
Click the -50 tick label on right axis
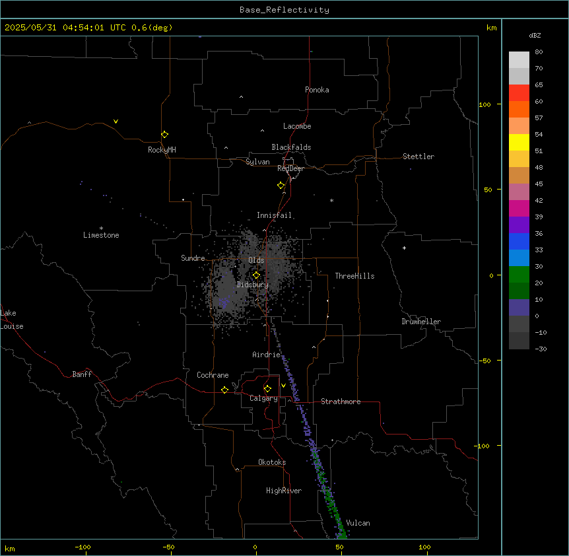[x=485, y=361]
